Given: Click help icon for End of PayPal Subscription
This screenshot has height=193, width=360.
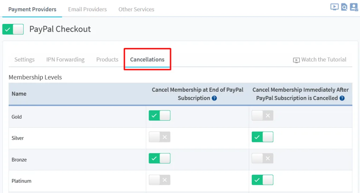Looking at the screenshot, I should [x=214, y=98].
